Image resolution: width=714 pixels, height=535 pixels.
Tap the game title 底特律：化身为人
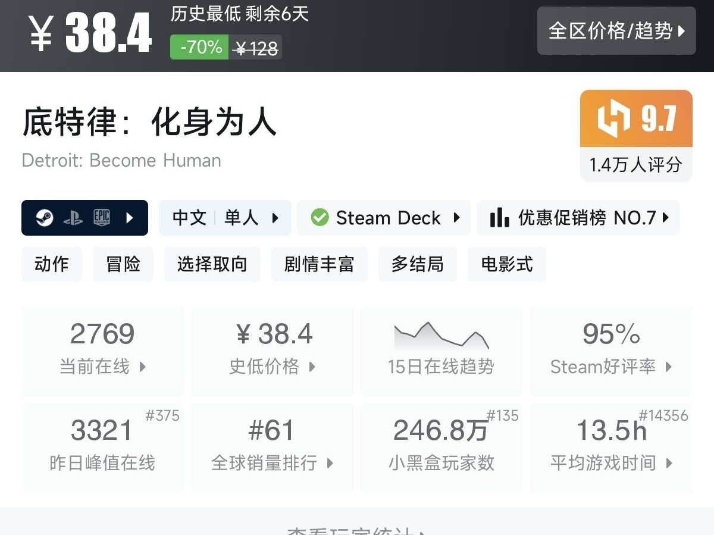[149, 121]
